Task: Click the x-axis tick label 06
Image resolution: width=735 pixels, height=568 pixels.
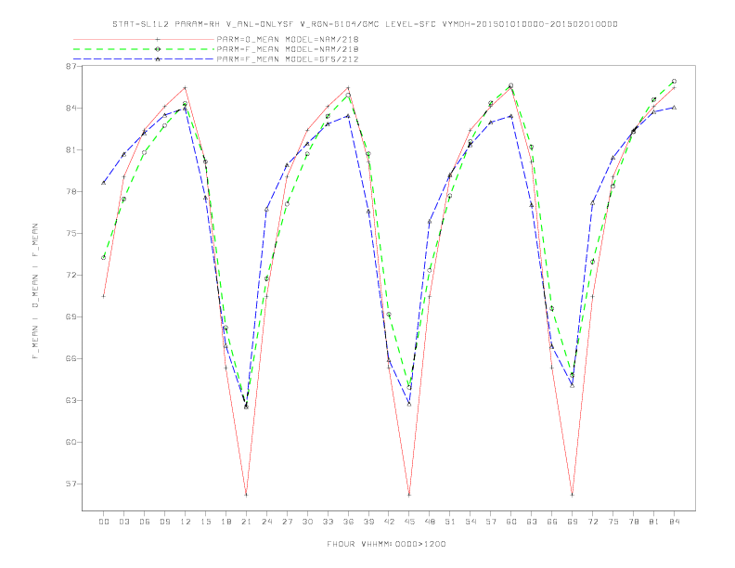Action: pos(145,522)
